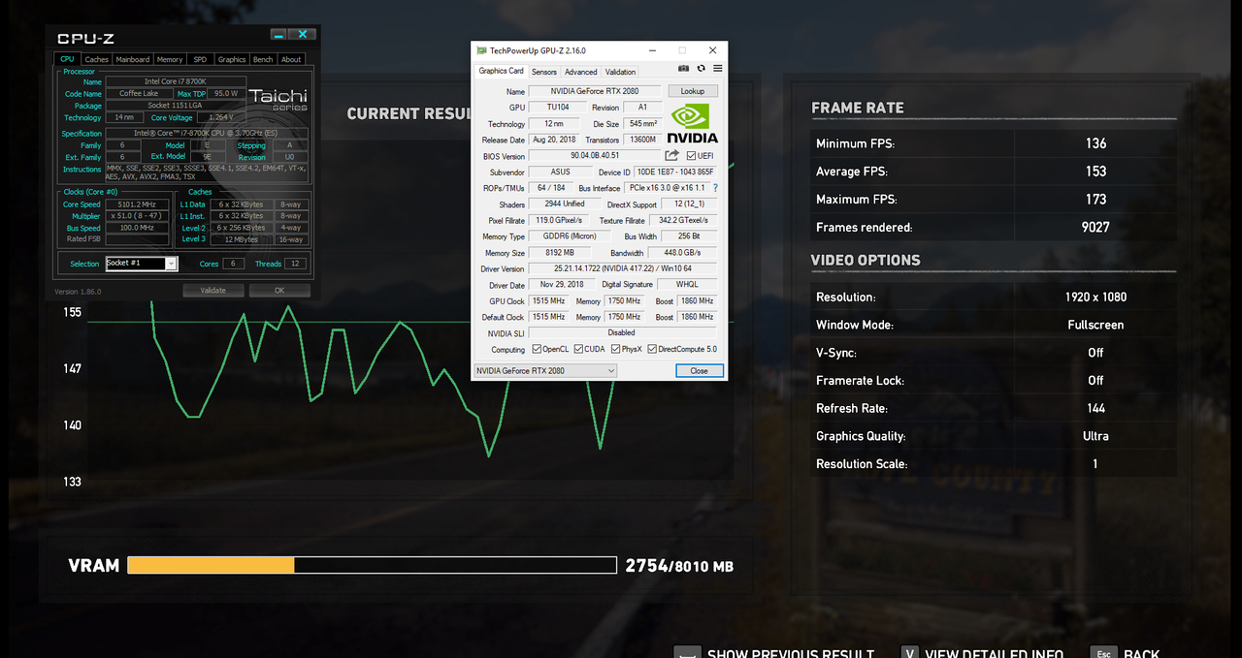Switch to the Advanced tab in GPU-Z

[581, 72]
